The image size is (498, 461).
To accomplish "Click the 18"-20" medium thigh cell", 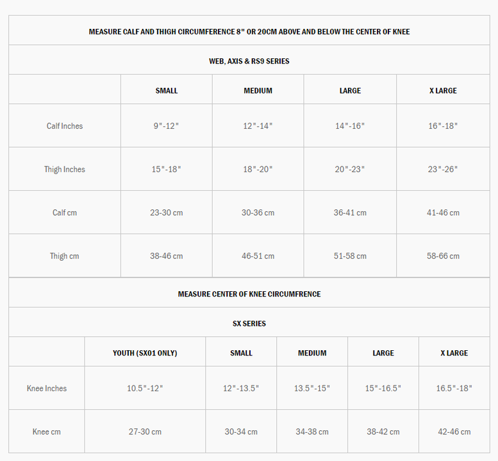I will (x=258, y=170).
